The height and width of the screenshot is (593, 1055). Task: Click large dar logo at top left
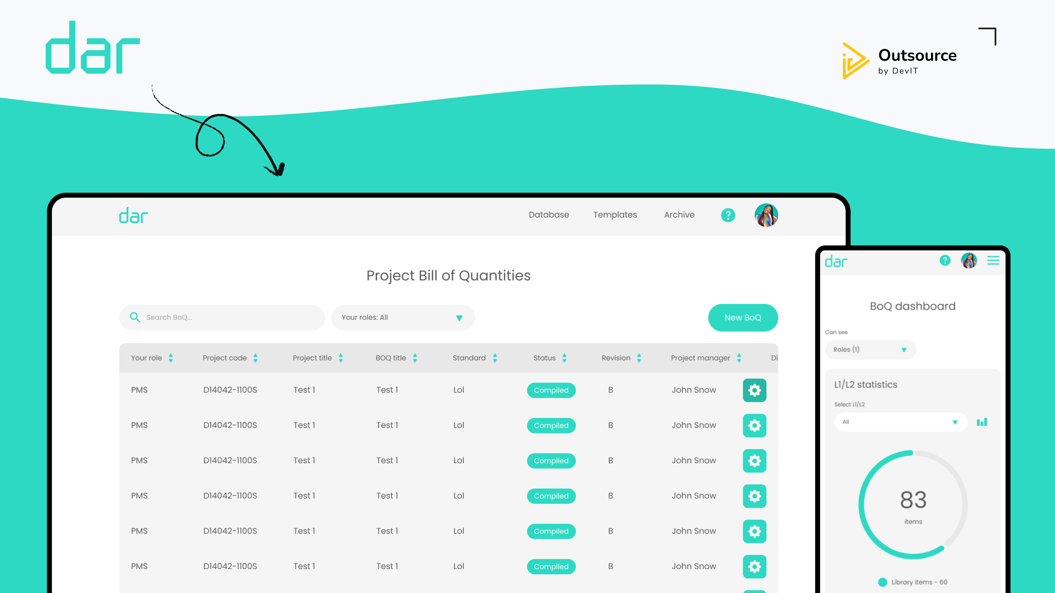[x=93, y=47]
